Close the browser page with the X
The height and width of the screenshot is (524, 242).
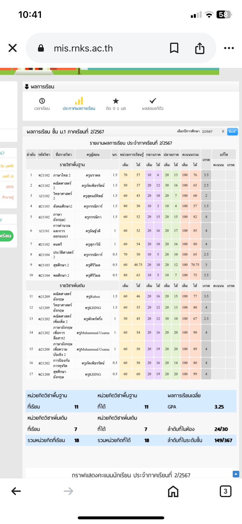coord(13,48)
